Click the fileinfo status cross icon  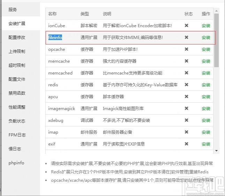186,37
